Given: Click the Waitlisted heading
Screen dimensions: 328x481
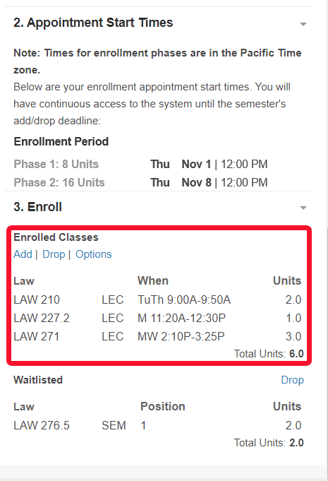Looking at the screenshot, I should pyautogui.click(x=38, y=380).
